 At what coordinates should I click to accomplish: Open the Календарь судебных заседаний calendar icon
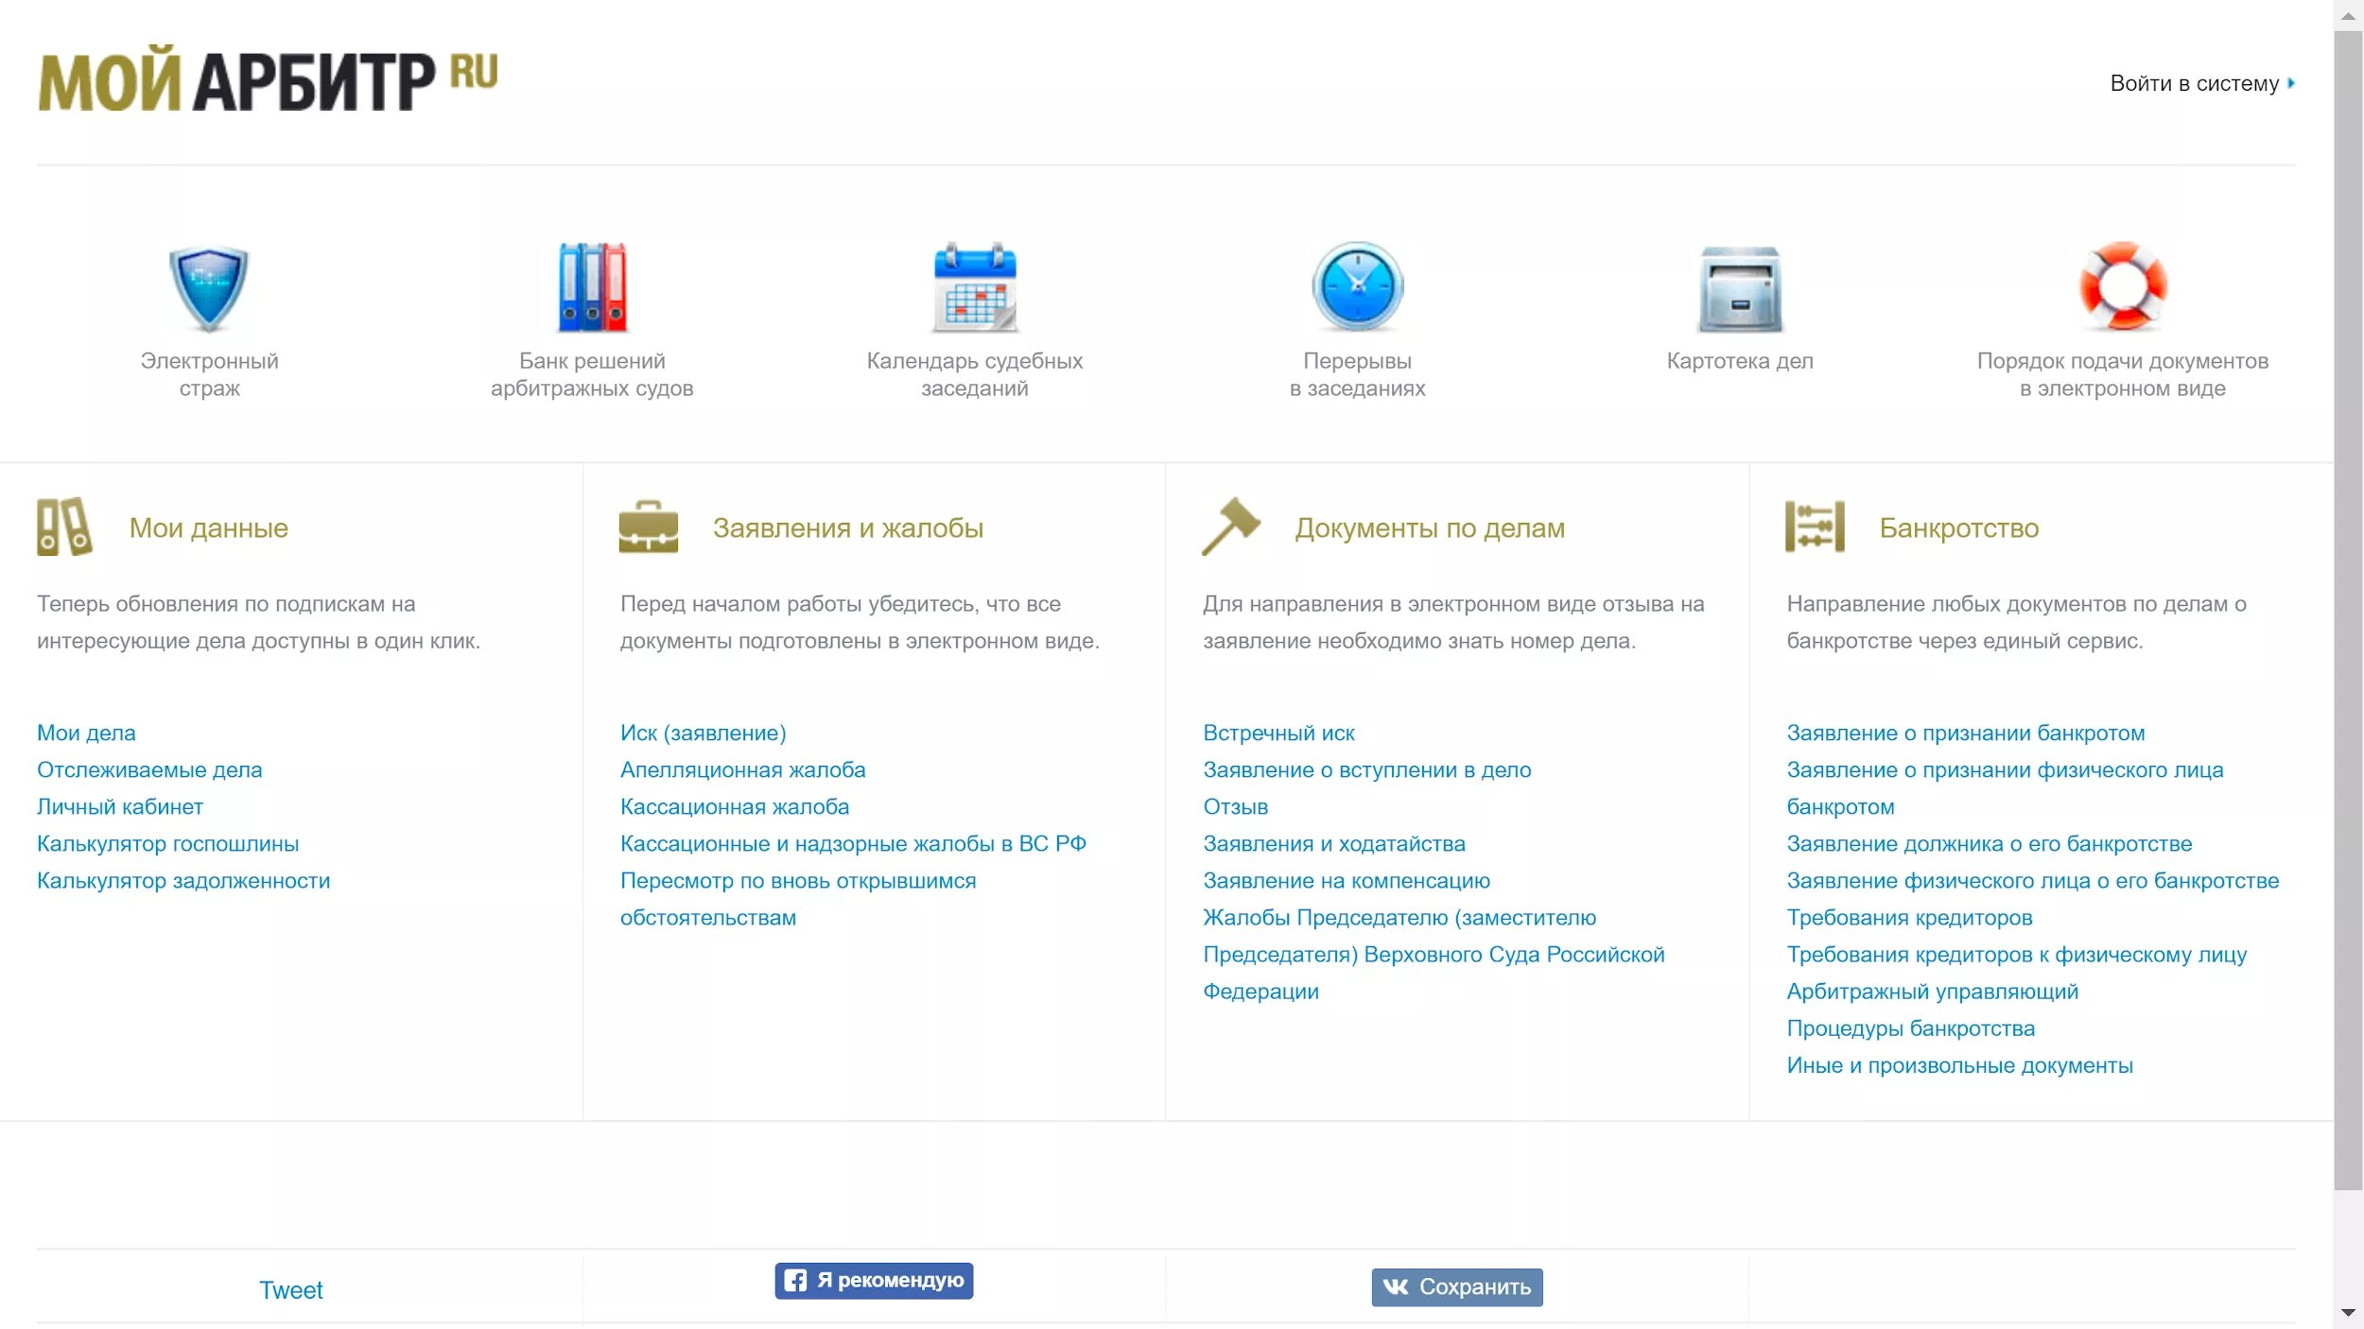tap(975, 287)
